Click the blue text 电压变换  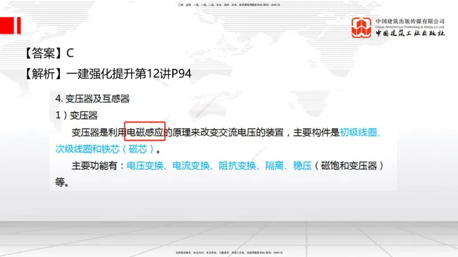(145, 166)
